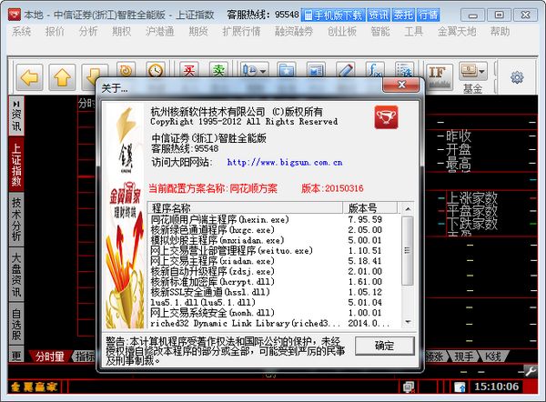Click the 委托 title bar button
The width and height of the screenshot is (546, 402).
(x=403, y=15)
